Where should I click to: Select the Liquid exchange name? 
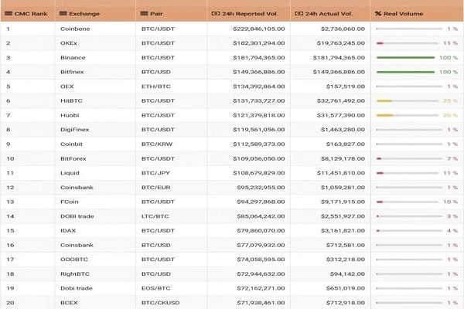(70, 173)
